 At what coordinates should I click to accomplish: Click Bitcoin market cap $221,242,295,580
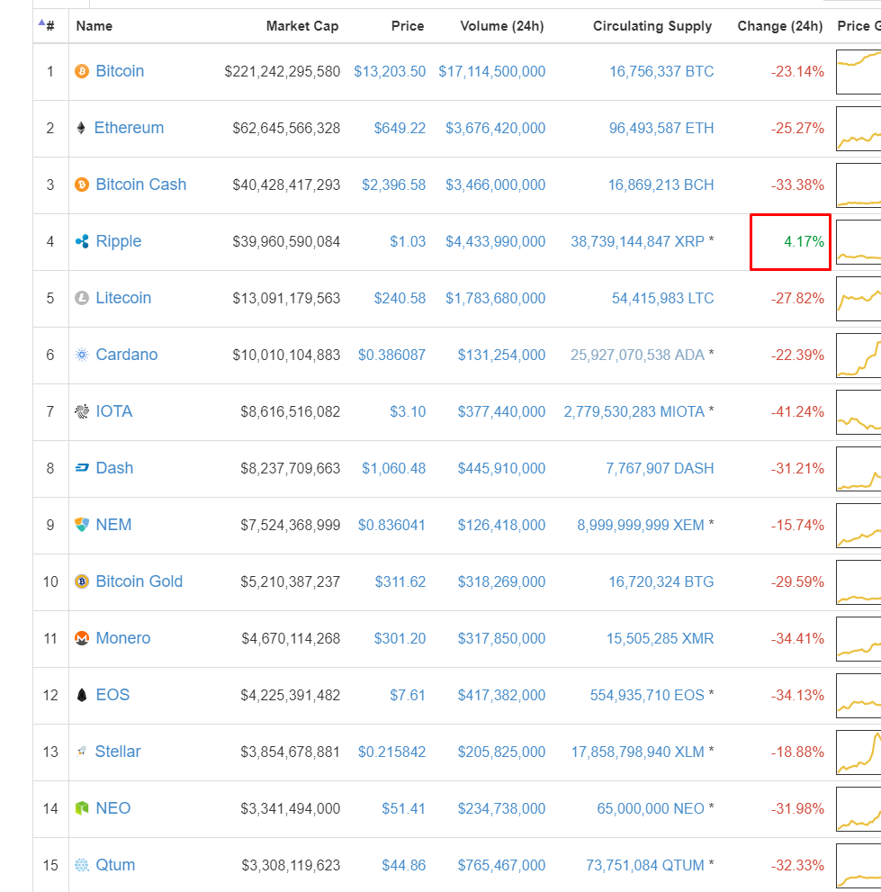[x=282, y=72]
